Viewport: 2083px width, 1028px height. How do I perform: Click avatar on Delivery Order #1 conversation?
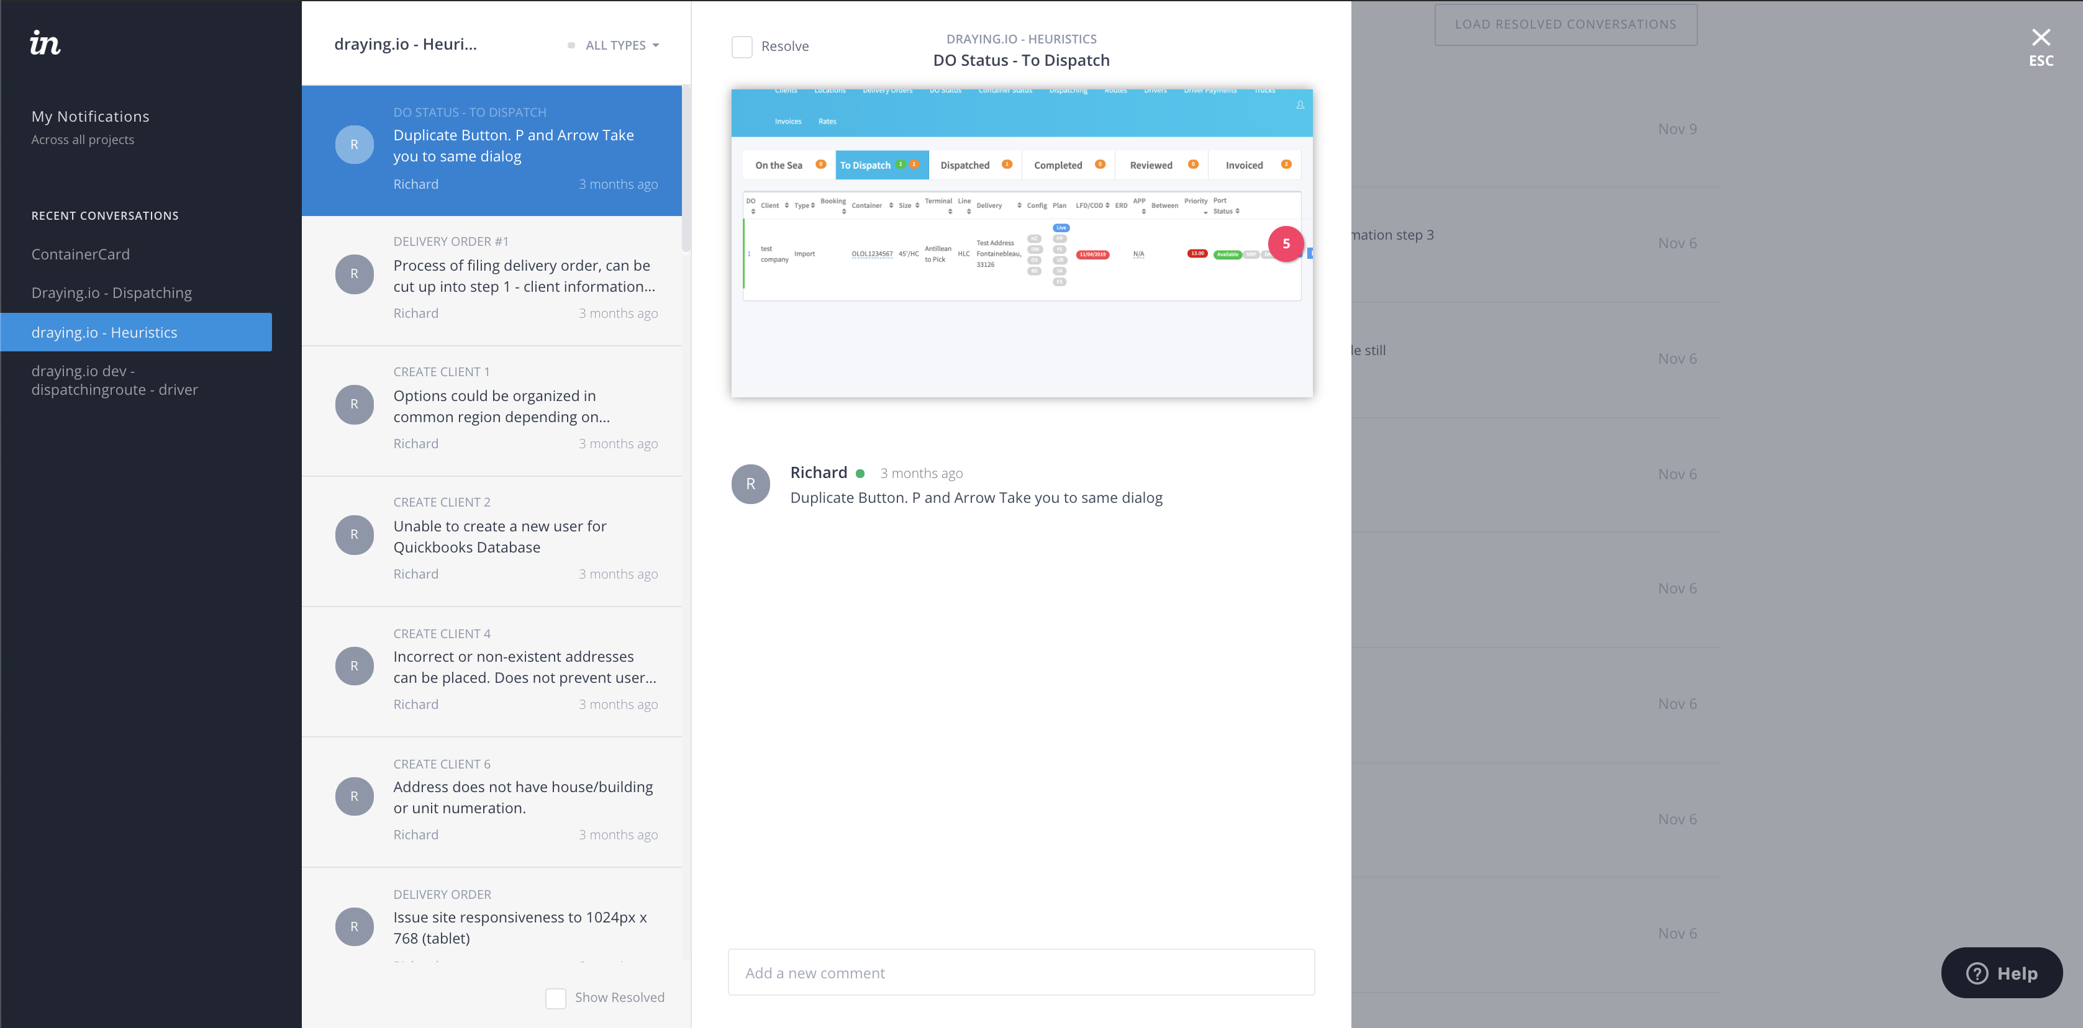tap(354, 274)
